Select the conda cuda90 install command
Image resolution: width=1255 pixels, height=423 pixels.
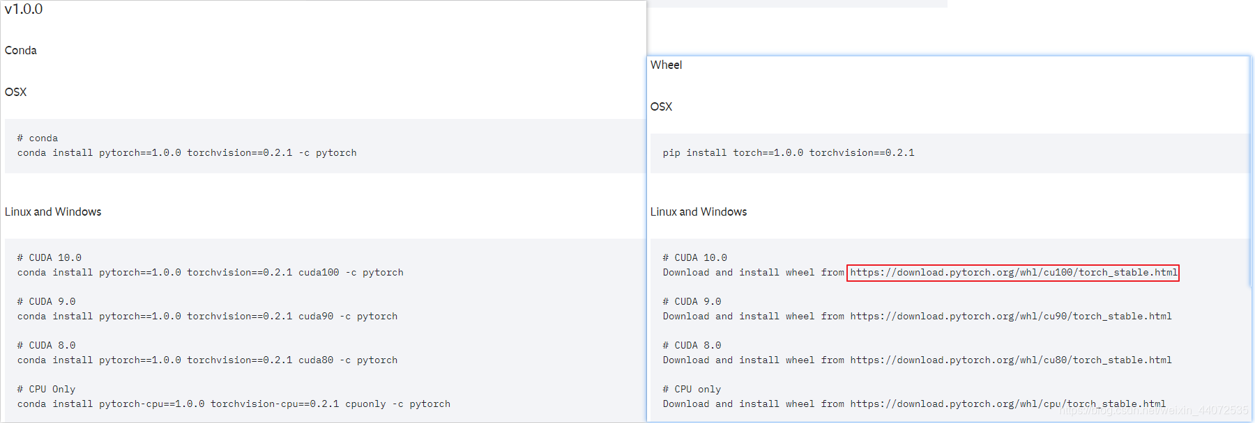[x=207, y=317]
